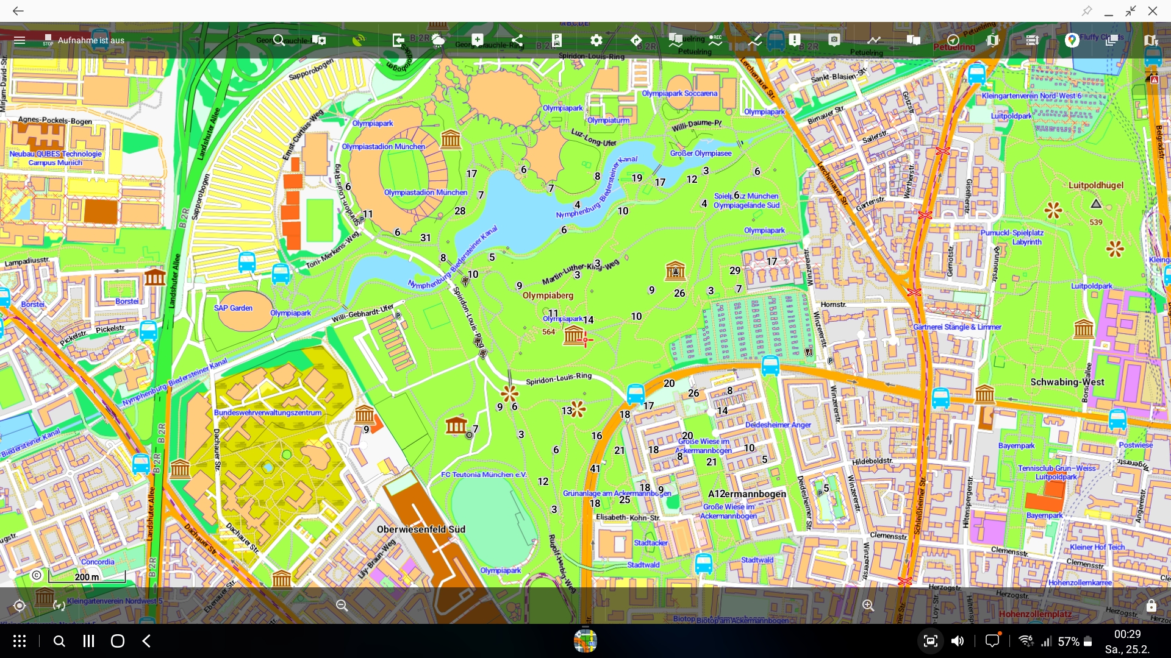Click the Olympiastadion museum icon
1171x658 pixels.
(x=451, y=140)
